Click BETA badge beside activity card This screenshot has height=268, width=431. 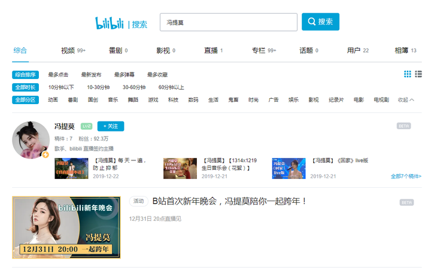(x=406, y=203)
